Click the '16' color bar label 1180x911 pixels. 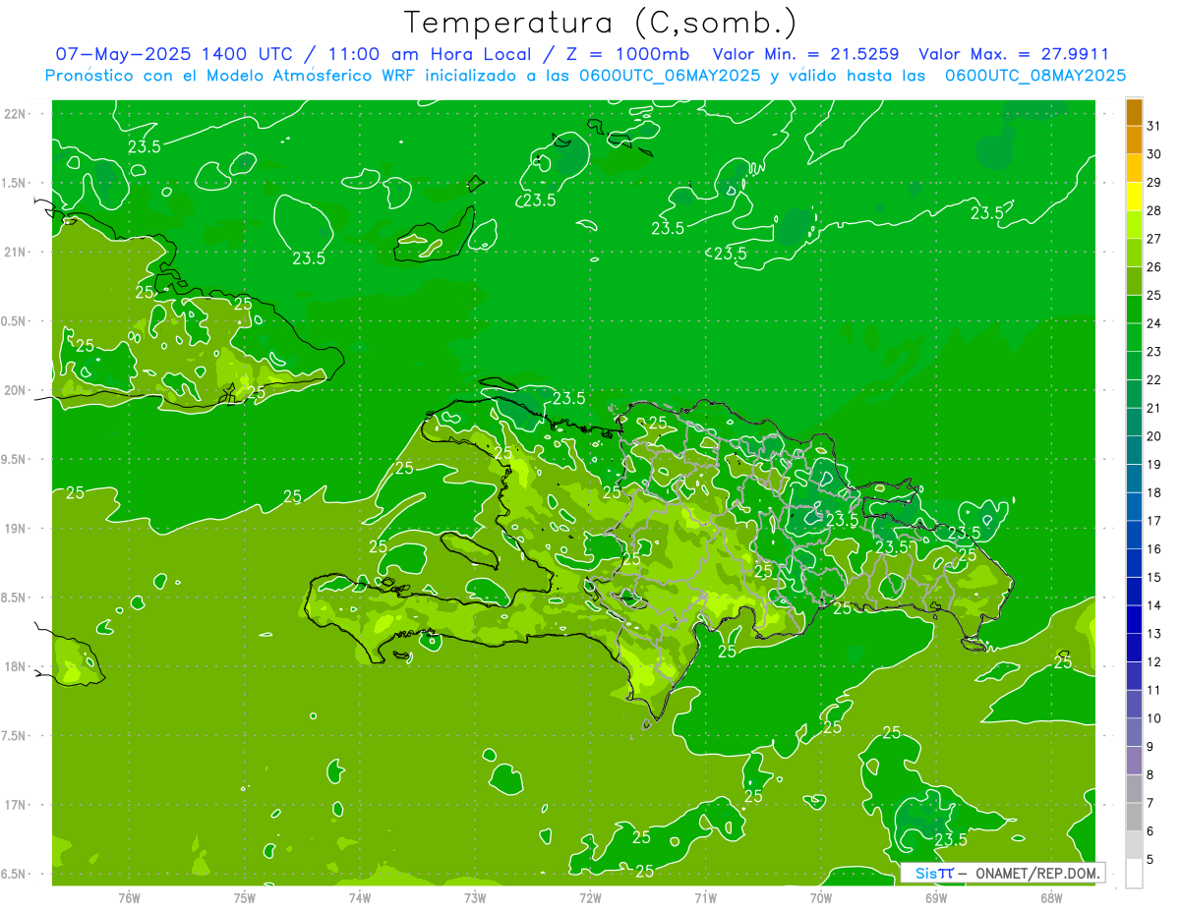[1154, 549]
